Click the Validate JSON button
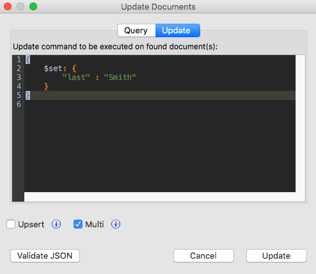 (x=45, y=255)
